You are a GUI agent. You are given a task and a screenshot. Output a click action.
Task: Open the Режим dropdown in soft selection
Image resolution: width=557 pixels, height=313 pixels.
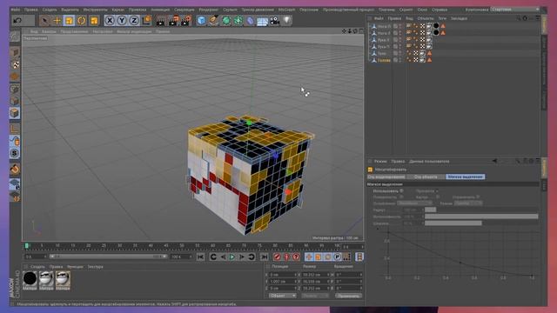click(468, 203)
